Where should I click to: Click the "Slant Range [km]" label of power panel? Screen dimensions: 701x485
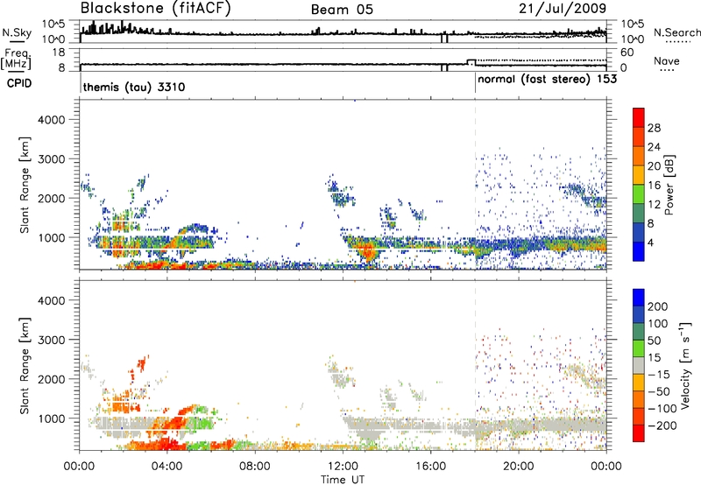[x=25, y=186]
